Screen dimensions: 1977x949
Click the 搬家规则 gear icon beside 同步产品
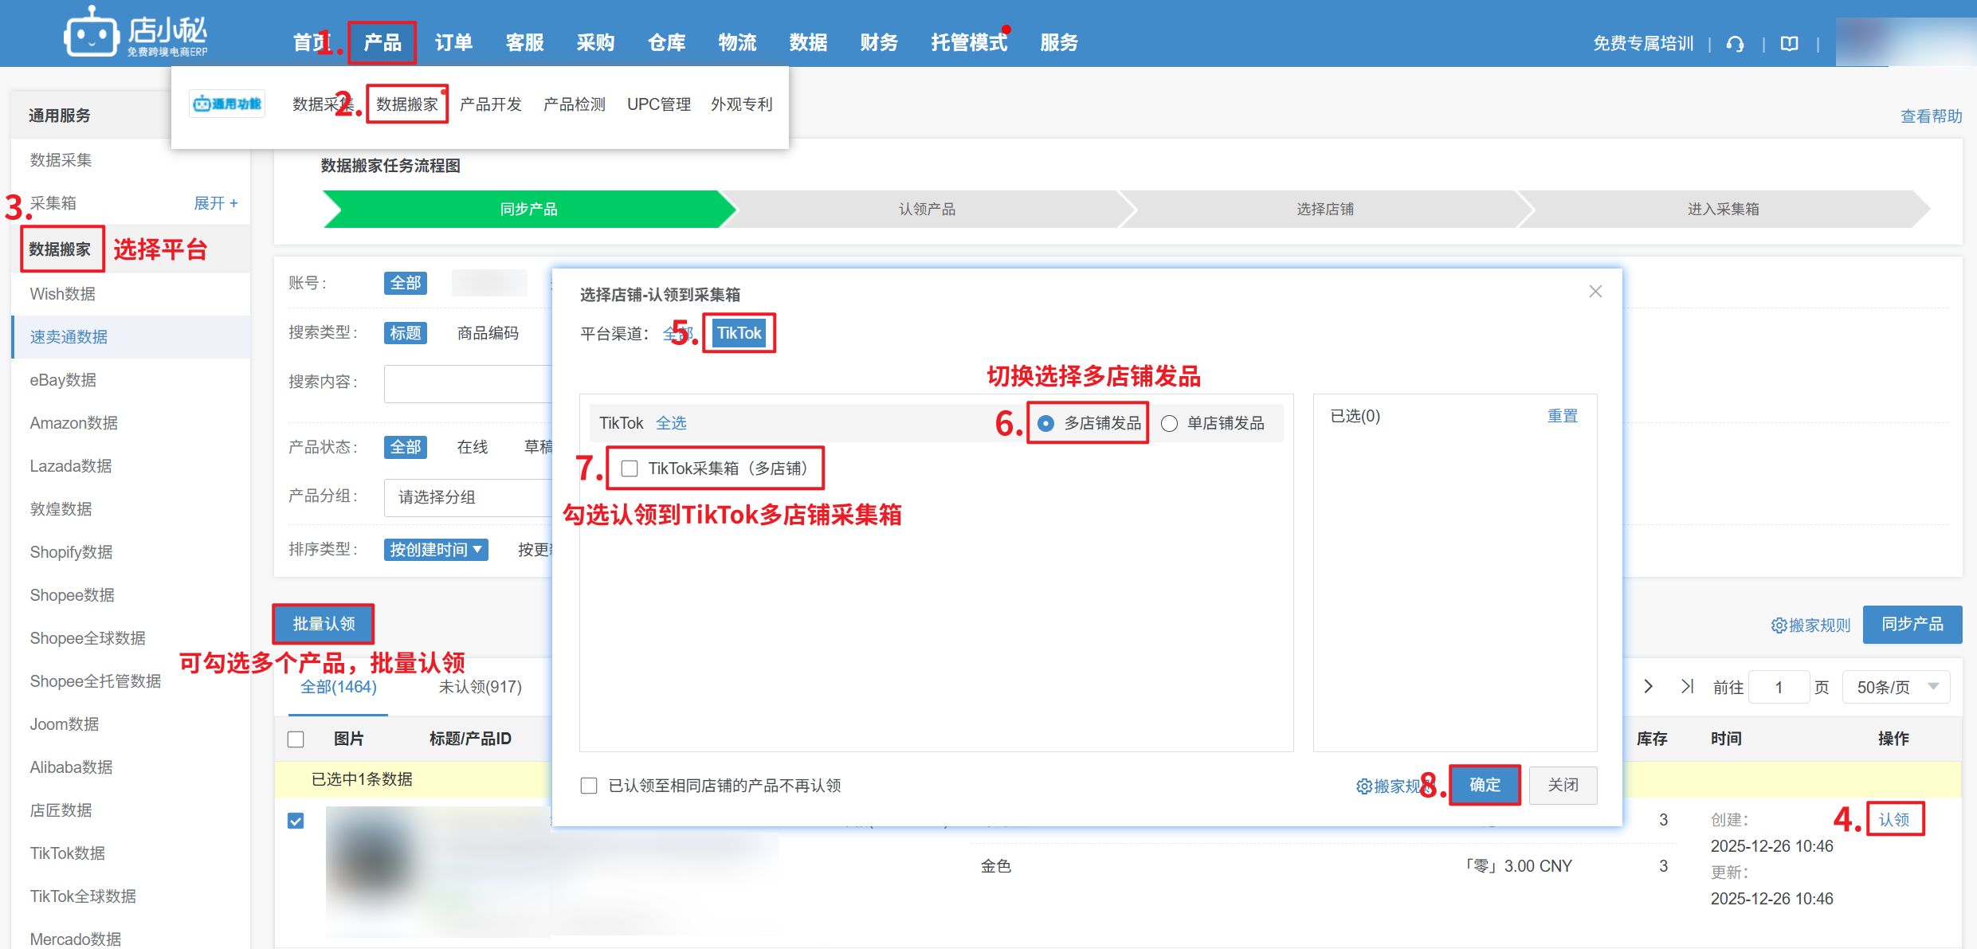pyautogui.click(x=1779, y=625)
